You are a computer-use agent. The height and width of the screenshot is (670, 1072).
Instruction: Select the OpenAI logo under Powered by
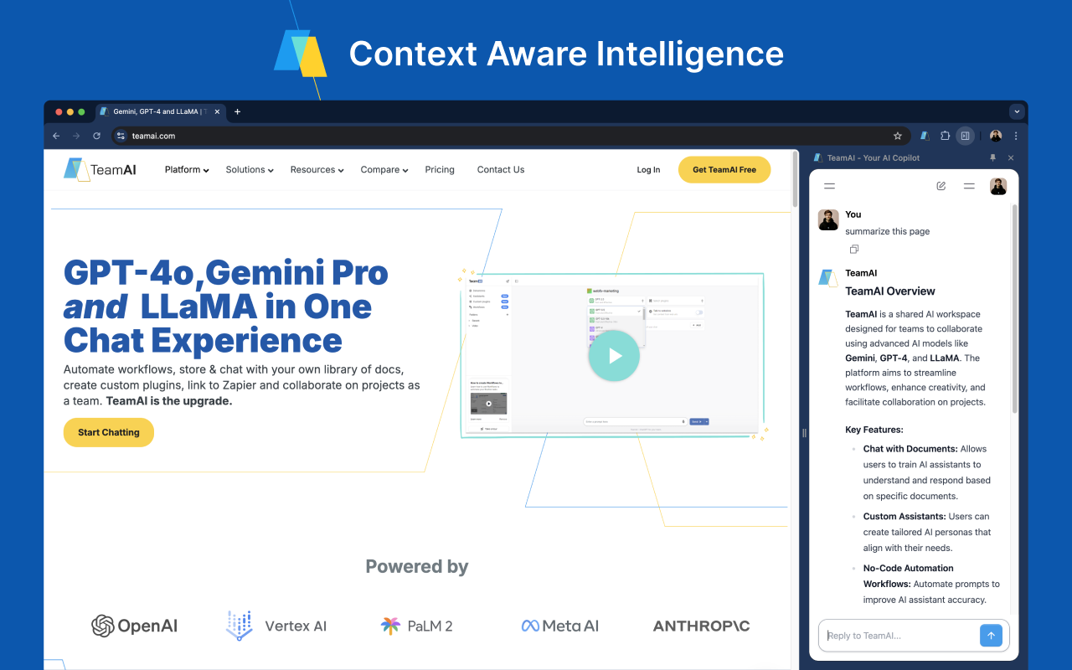coord(134,626)
